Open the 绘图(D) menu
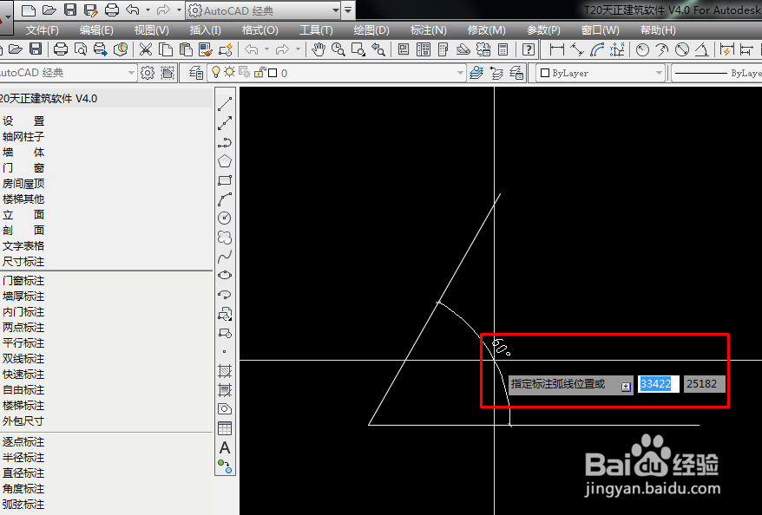The image size is (762, 515). coord(371,30)
